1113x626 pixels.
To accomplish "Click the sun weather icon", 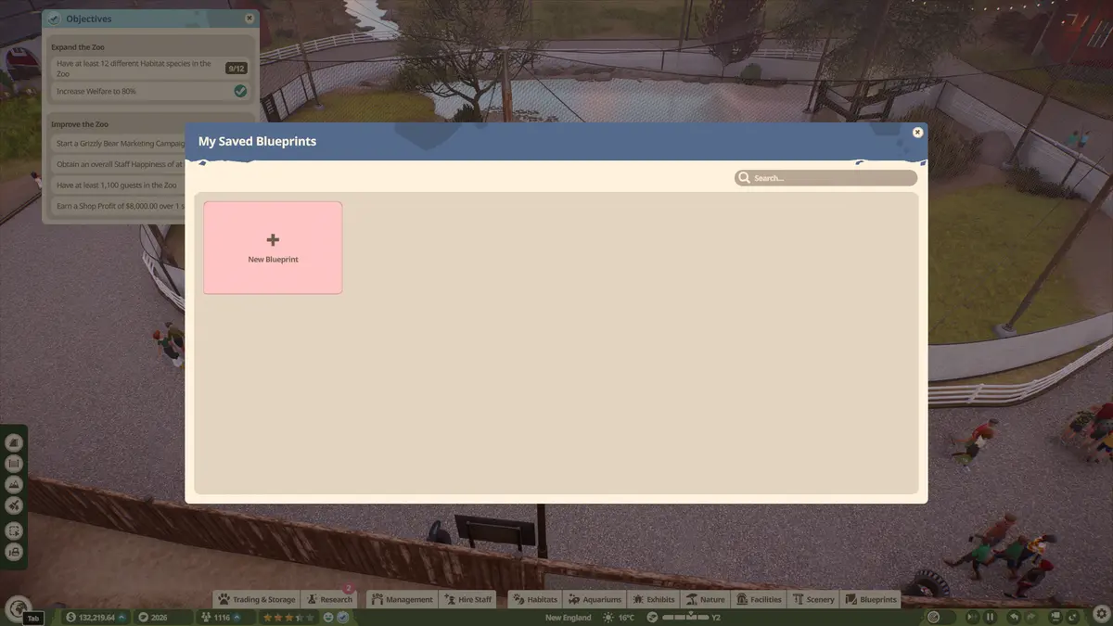I will pyautogui.click(x=608, y=618).
